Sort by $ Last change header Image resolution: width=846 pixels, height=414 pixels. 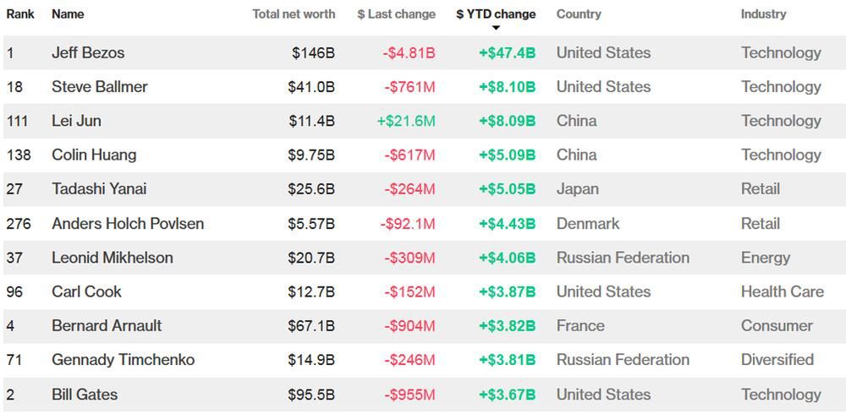click(396, 14)
